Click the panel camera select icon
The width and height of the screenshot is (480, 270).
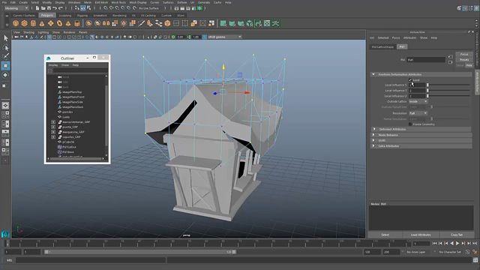[16, 37]
